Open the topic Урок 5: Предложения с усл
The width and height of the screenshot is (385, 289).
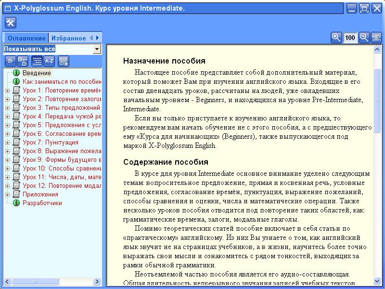point(62,125)
